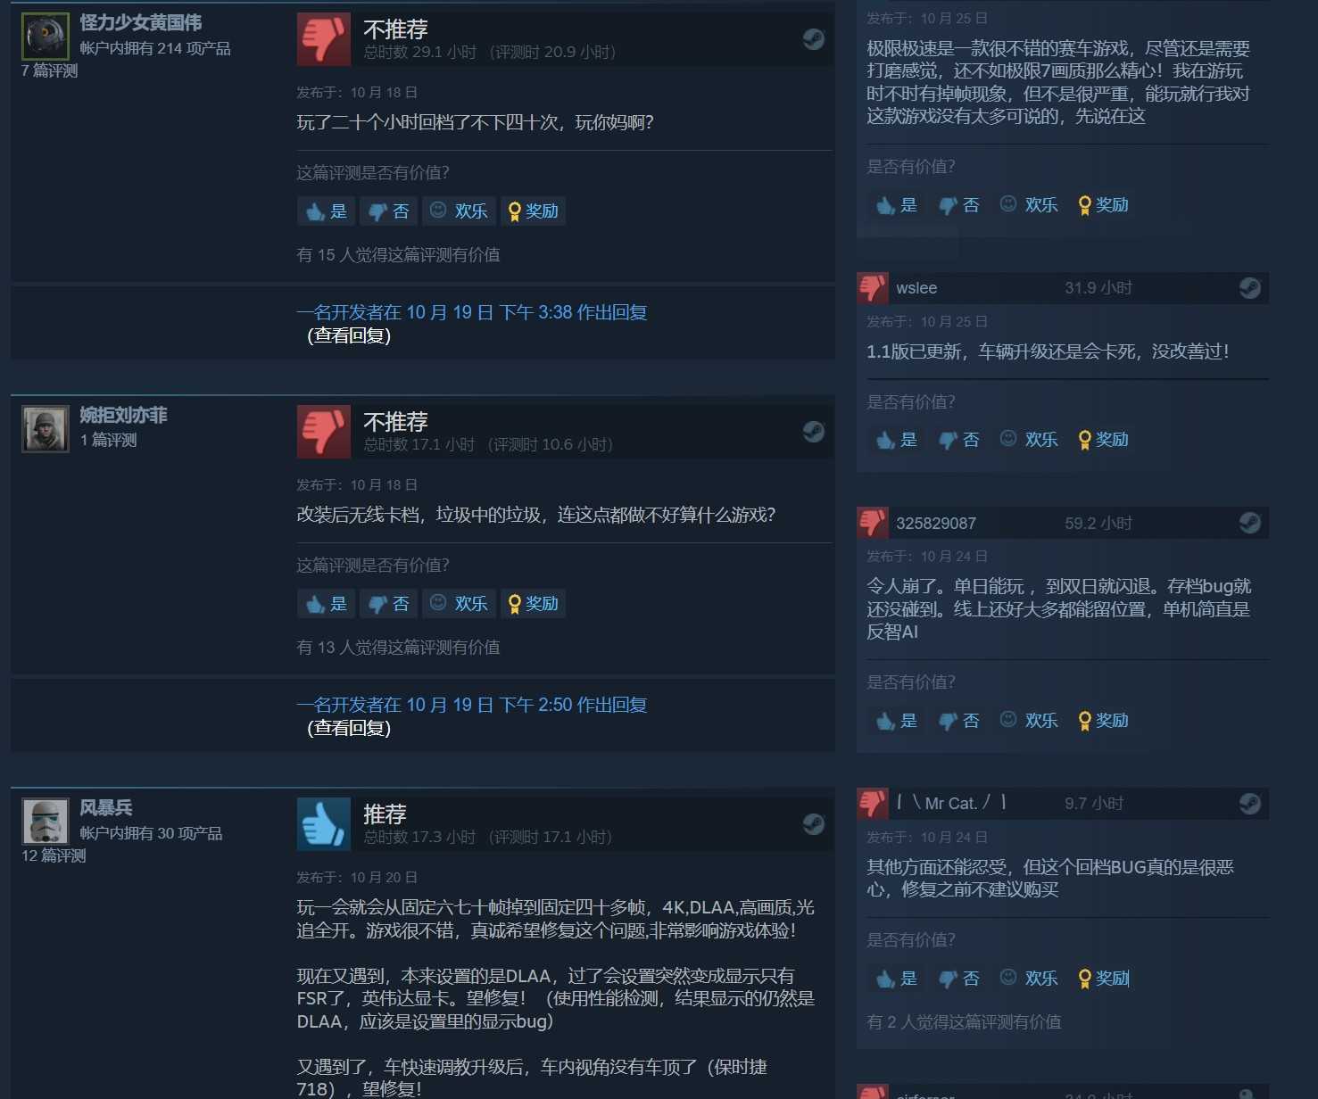Mark wslee's review as 欢乐

coord(1029,439)
